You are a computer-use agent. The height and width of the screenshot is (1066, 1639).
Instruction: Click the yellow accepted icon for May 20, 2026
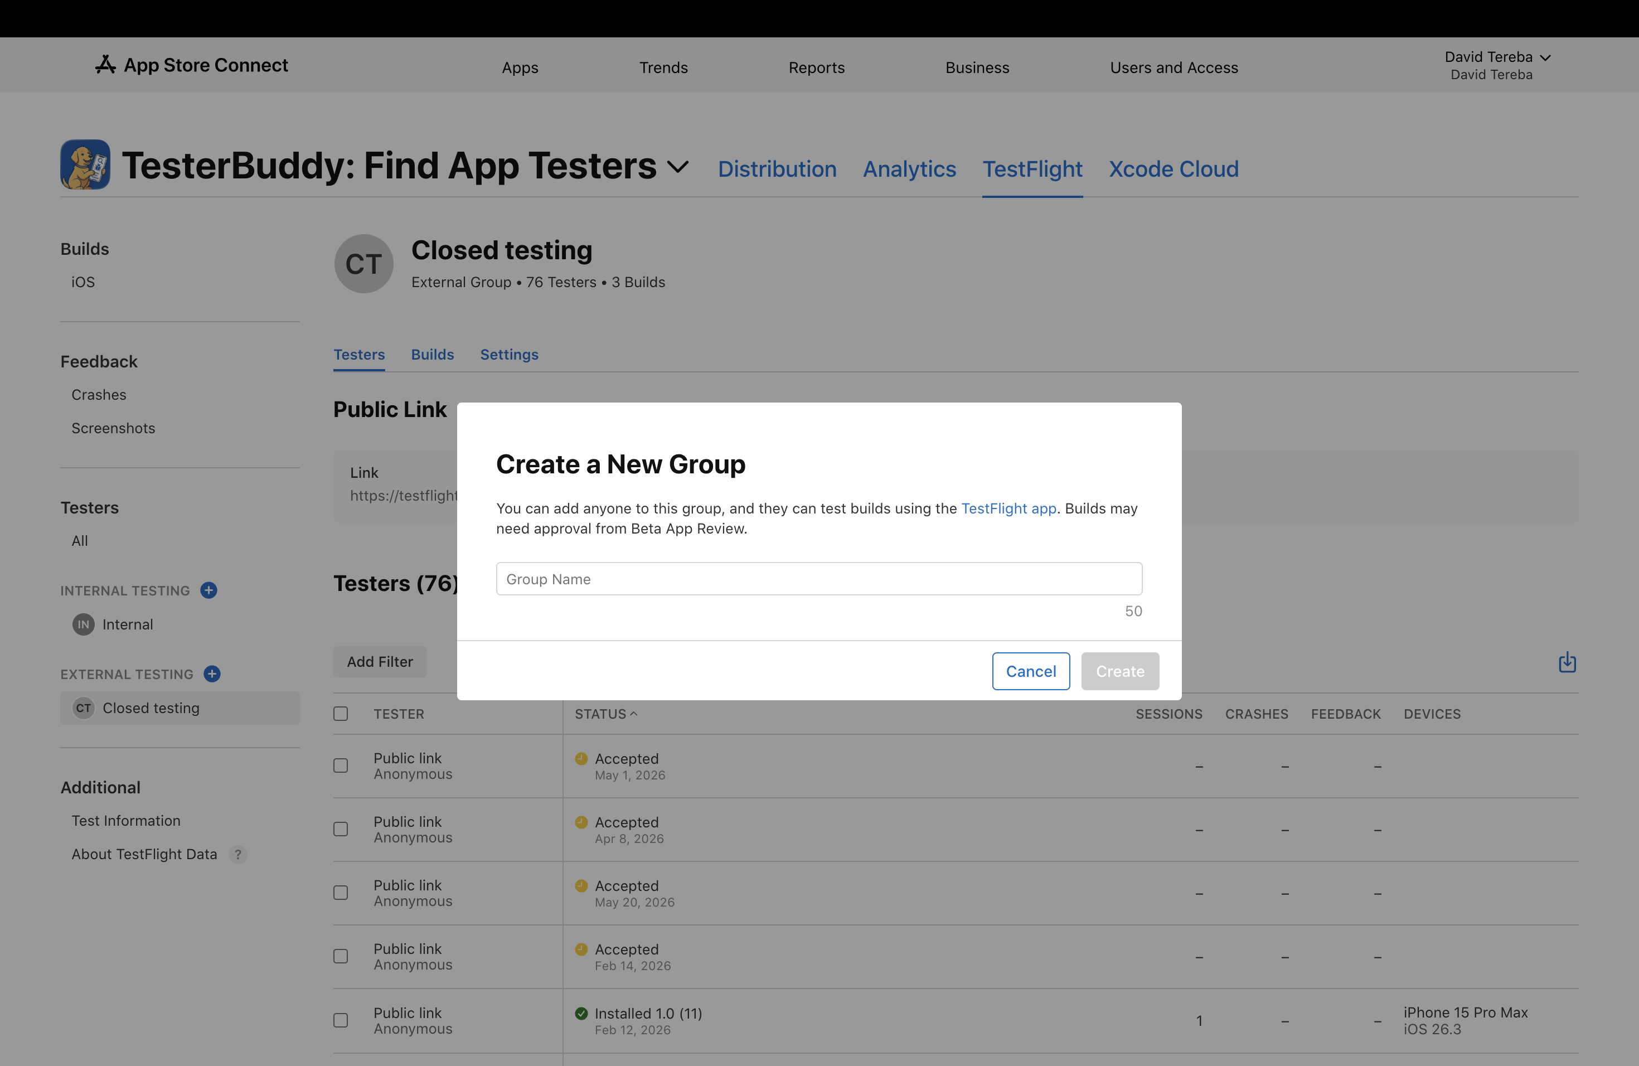coord(581,885)
